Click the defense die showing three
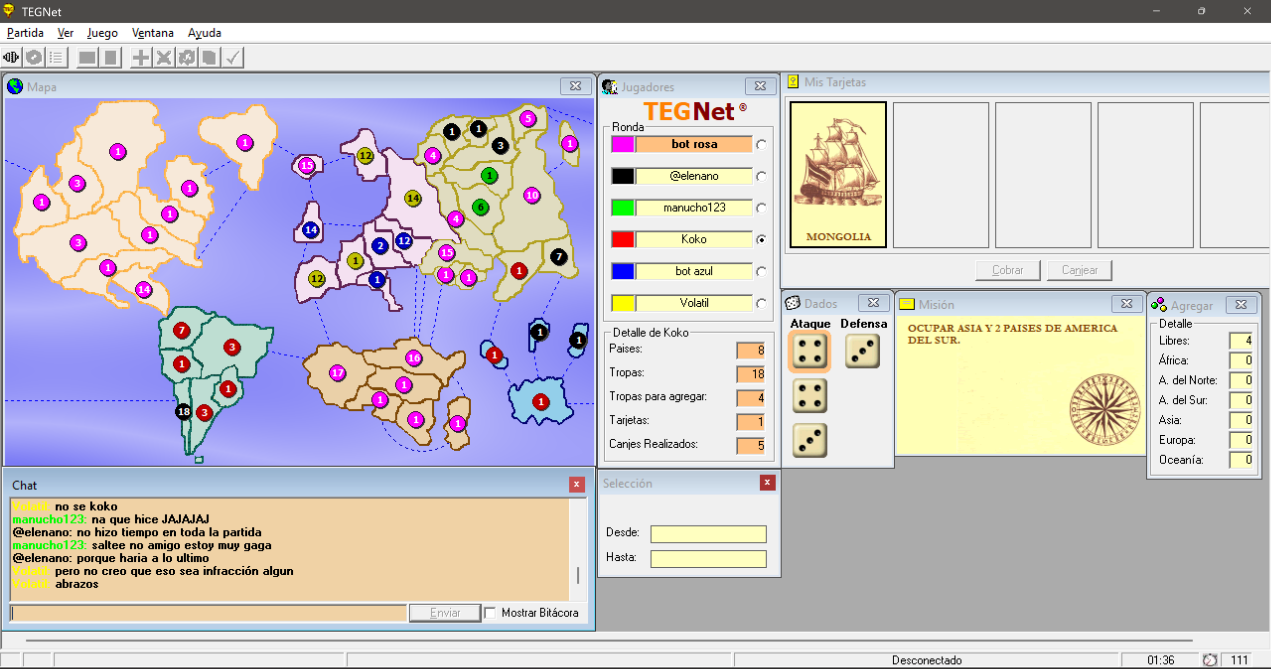 (862, 351)
